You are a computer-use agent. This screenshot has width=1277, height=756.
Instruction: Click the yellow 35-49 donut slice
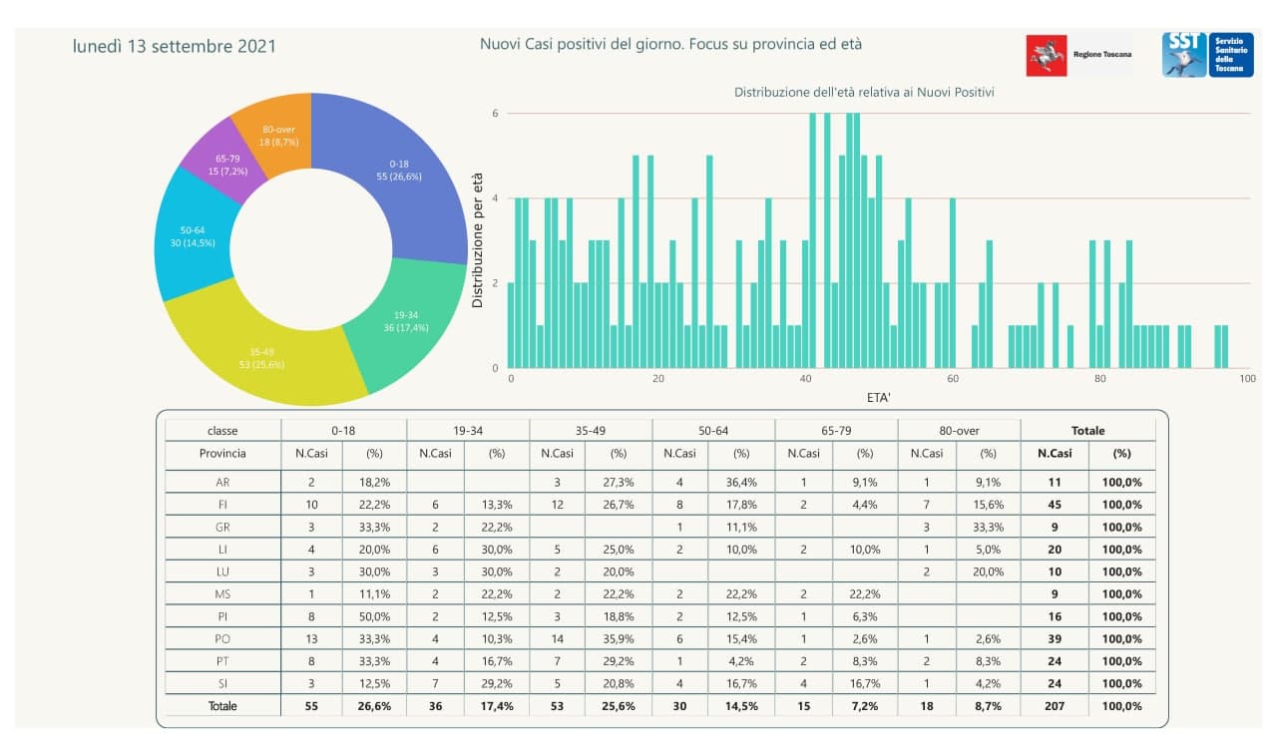[262, 357]
